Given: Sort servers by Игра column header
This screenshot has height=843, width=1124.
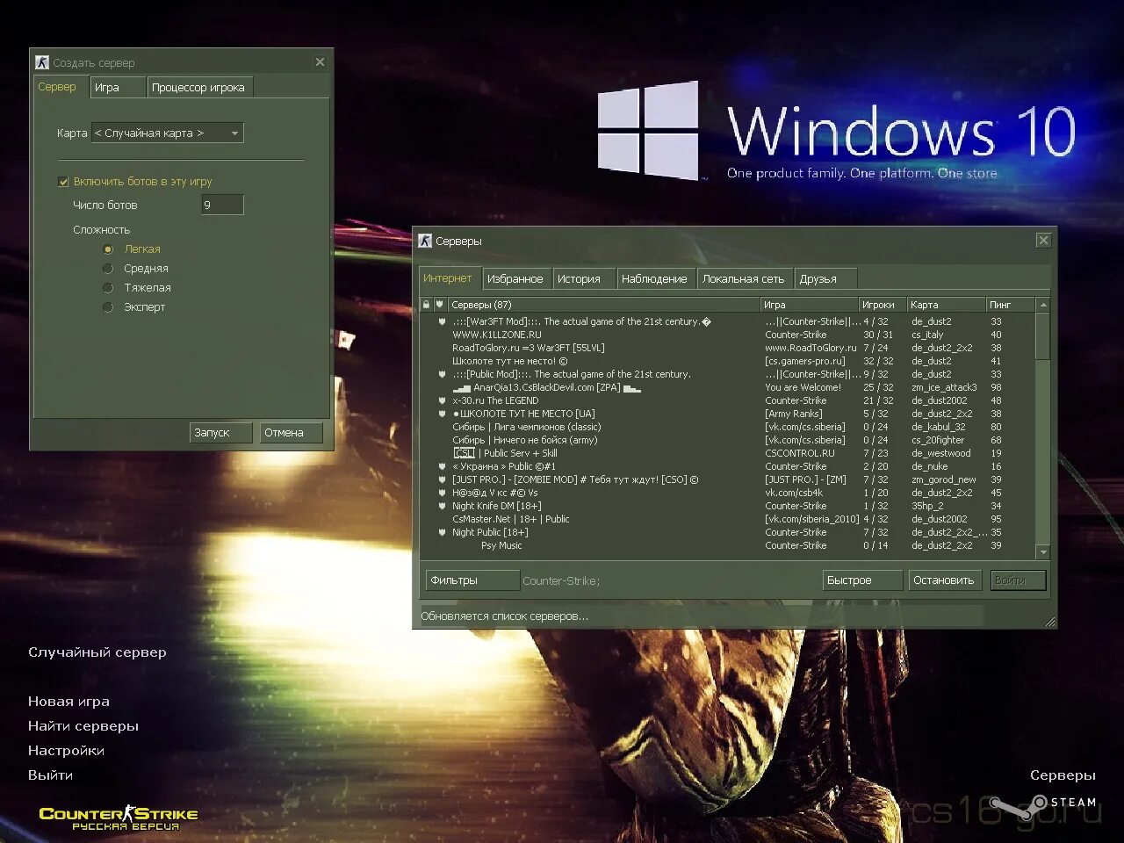Looking at the screenshot, I should [x=809, y=305].
